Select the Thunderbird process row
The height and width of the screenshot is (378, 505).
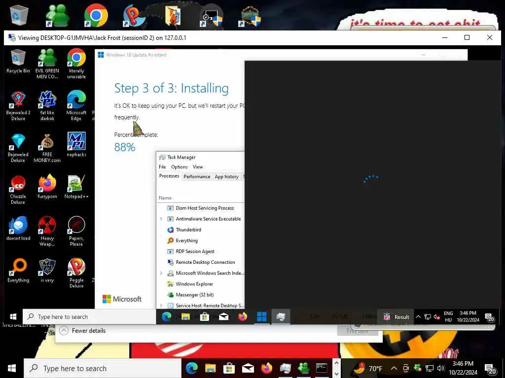coord(201,229)
